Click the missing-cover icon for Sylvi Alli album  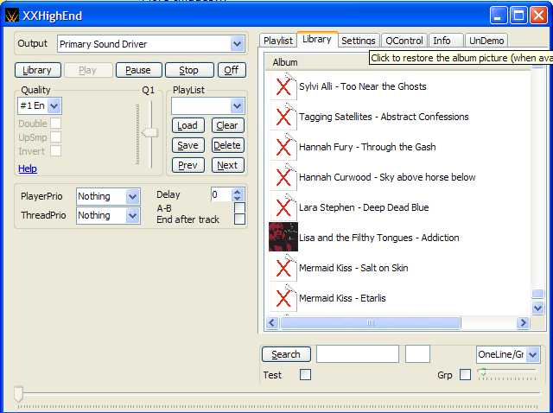[x=283, y=86]
